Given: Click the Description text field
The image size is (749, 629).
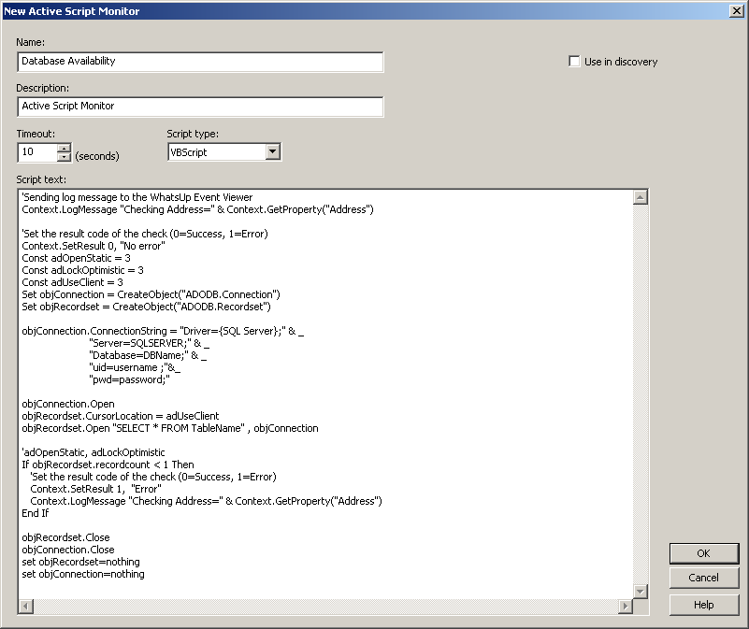Looking at the screenshot, I should coord(200,107).
